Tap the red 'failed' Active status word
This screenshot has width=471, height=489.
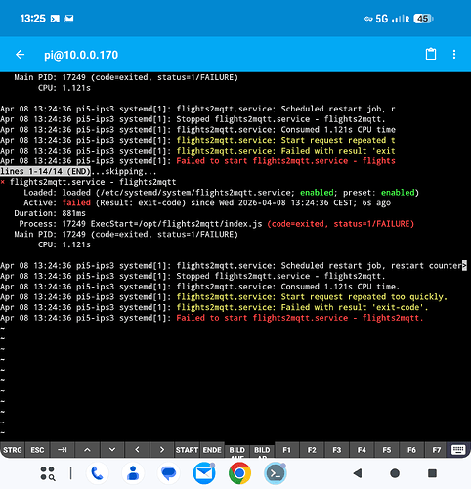[x=76, y=202]
